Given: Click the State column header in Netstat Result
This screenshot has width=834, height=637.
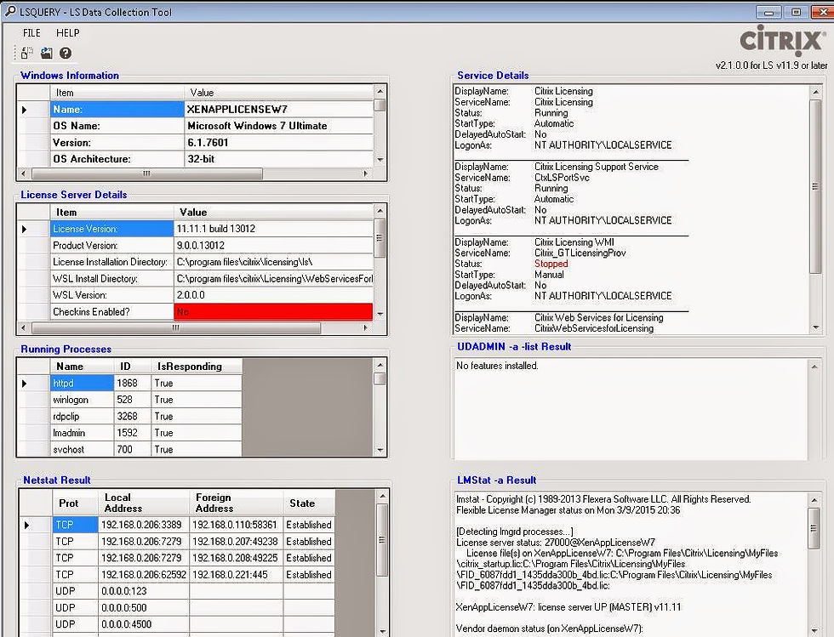Looking at the screenshot, I should (302, 503).
